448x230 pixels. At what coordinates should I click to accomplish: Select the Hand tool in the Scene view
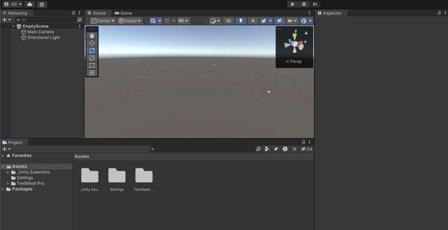92,35
